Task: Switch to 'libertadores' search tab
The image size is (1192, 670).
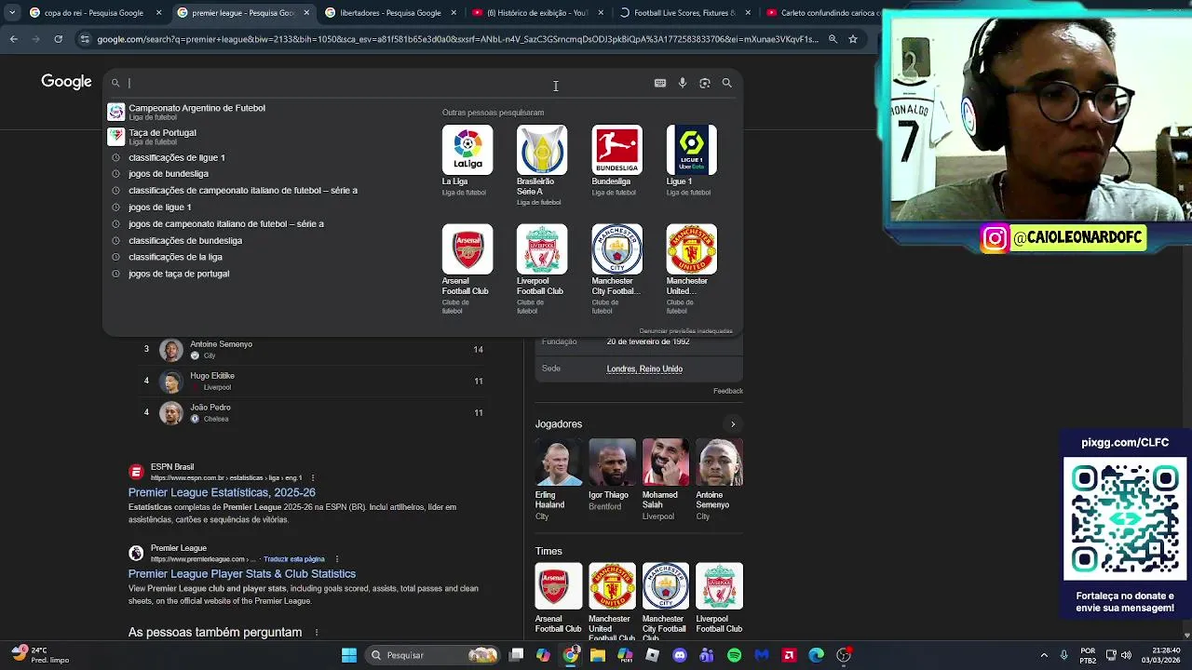Action: click(389, 13)
